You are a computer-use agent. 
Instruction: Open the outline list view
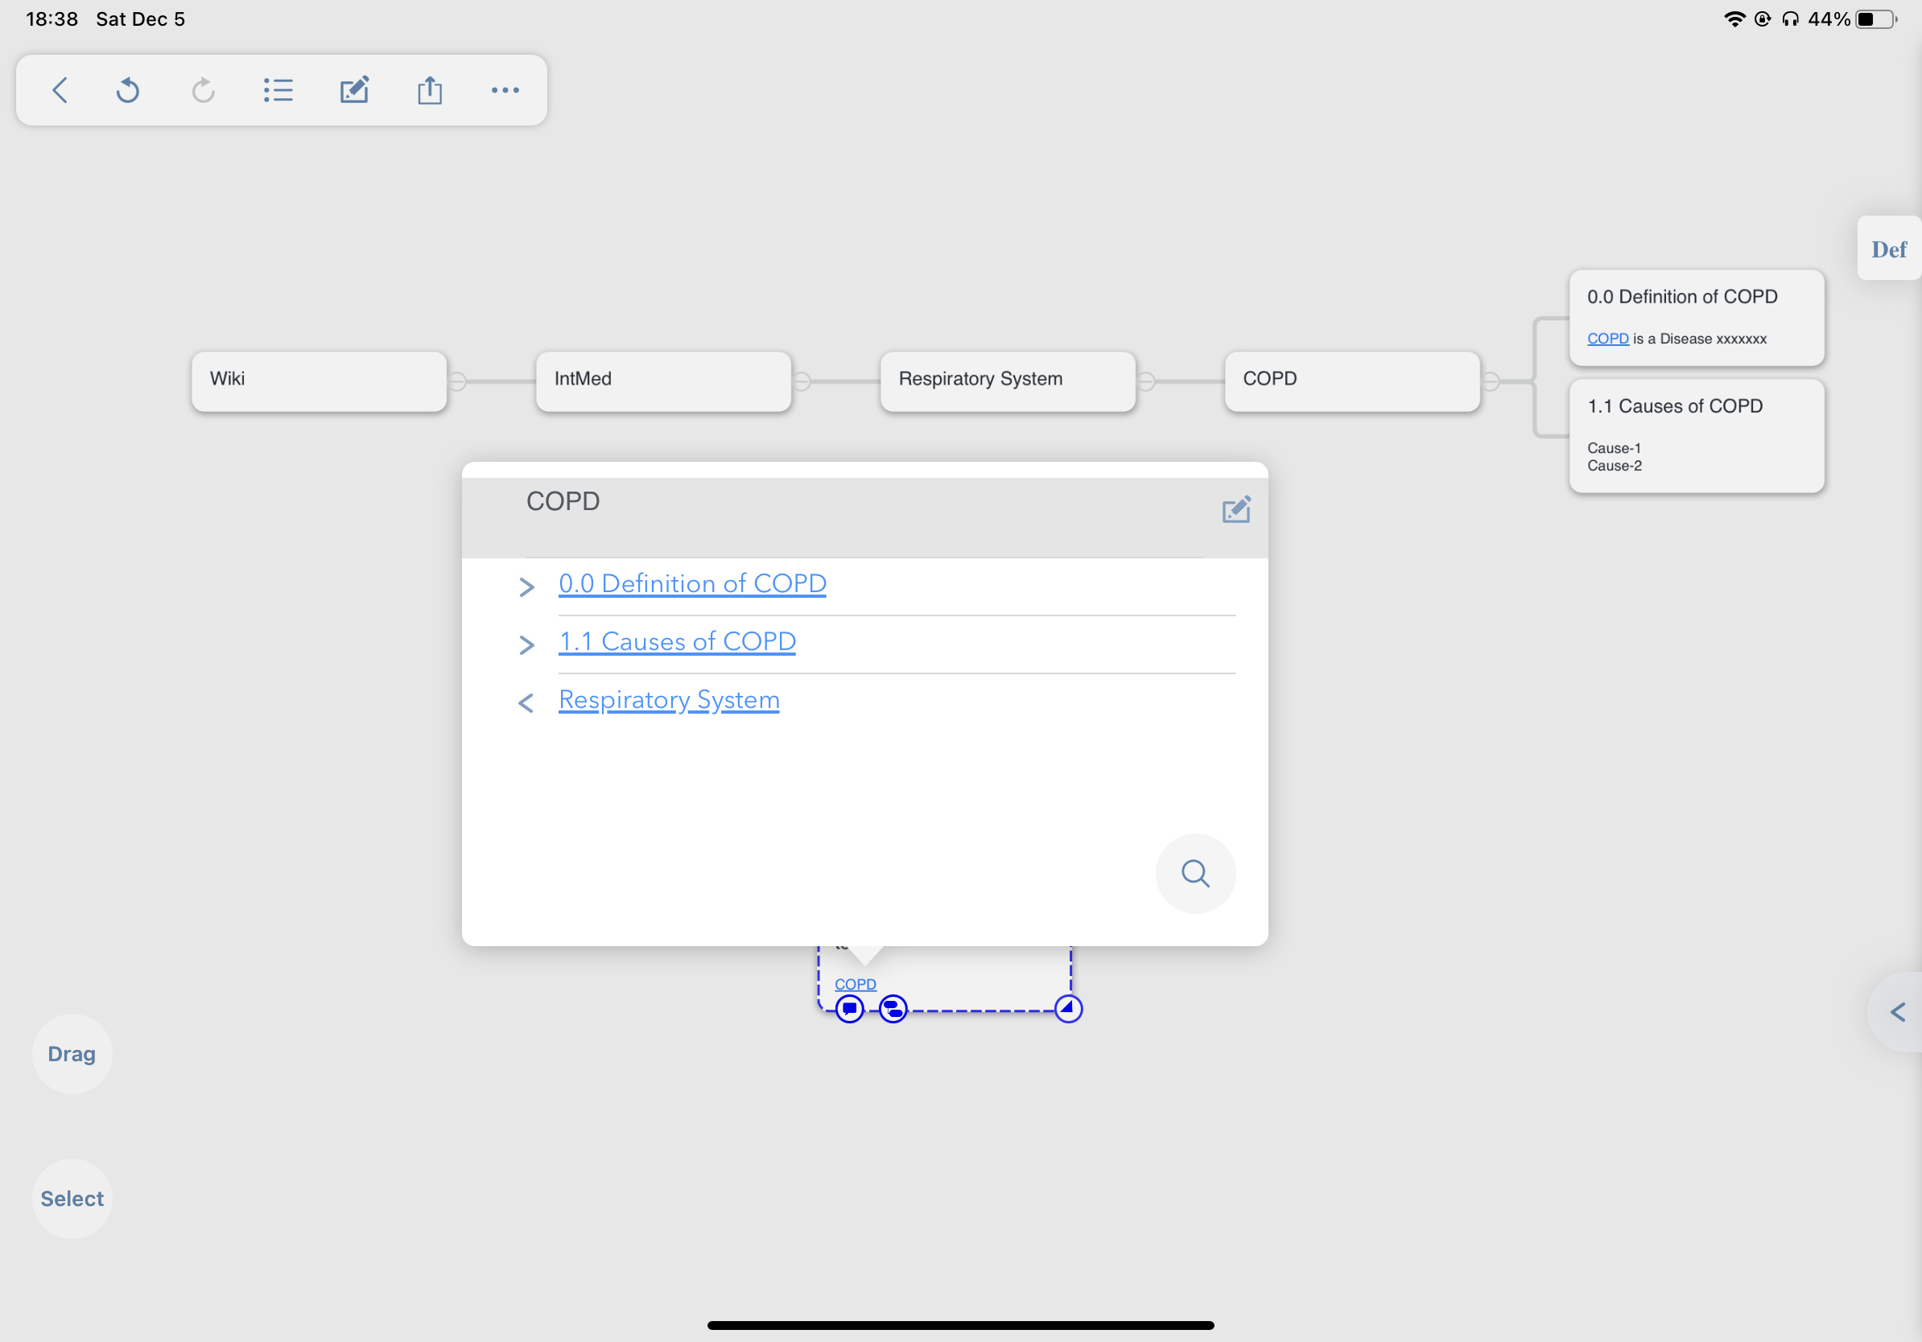tap(278, 90)
